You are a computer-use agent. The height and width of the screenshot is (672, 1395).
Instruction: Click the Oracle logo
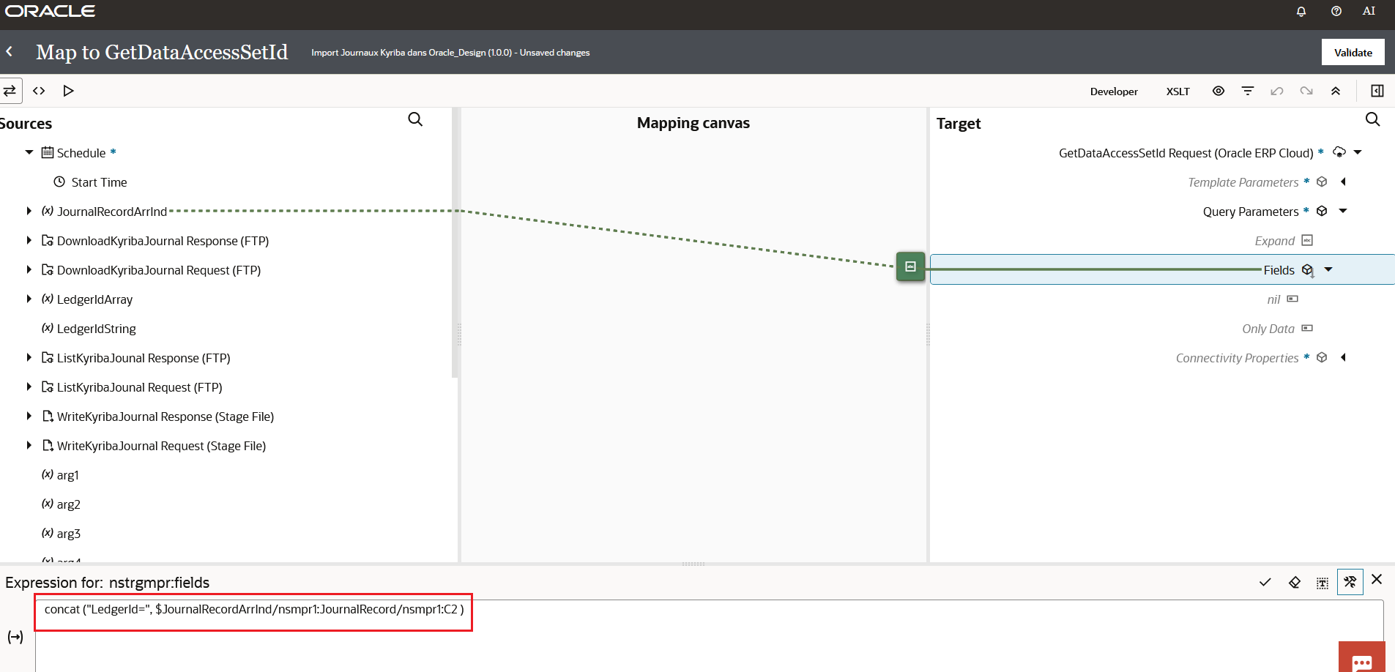point(50,11)
